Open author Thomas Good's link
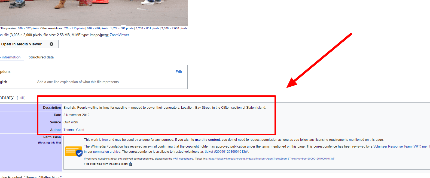 [74, 130]
